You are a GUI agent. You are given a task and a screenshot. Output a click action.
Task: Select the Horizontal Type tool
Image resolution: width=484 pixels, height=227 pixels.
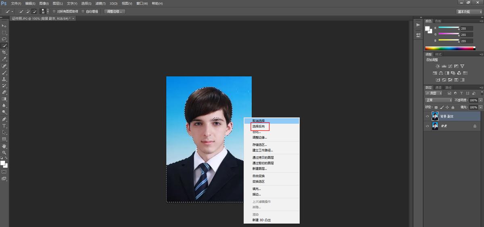[x=4, y=126]
